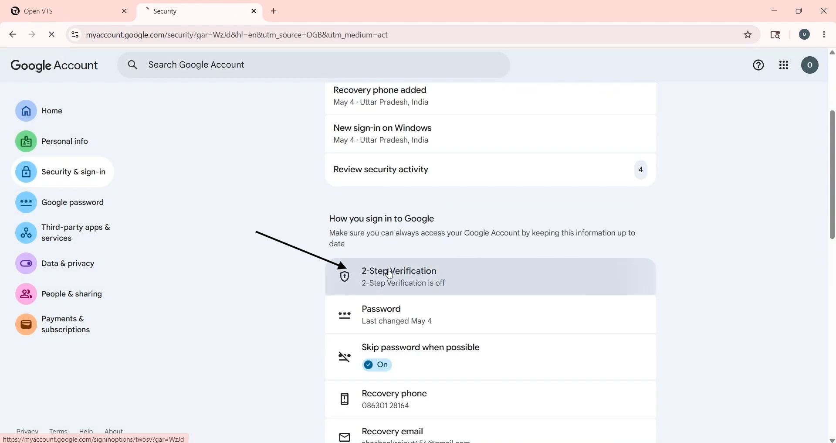Open Data & privacy menu label
Image resolution: width=836 pixels, height=443 pixels.
pyautogui.click(x=68, y=263)
